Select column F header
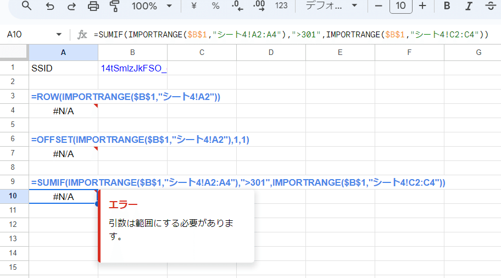The height and width of the screenshot is (278, 501). point(409,52)
